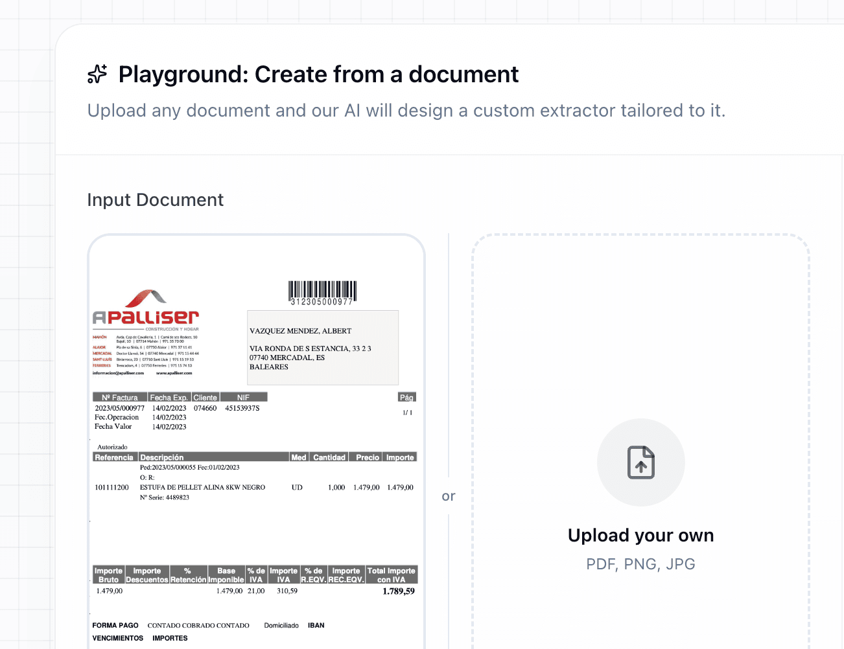Click the Apalliser logo in the invoice
Screen dimensions: 844x649
[146, 317]
